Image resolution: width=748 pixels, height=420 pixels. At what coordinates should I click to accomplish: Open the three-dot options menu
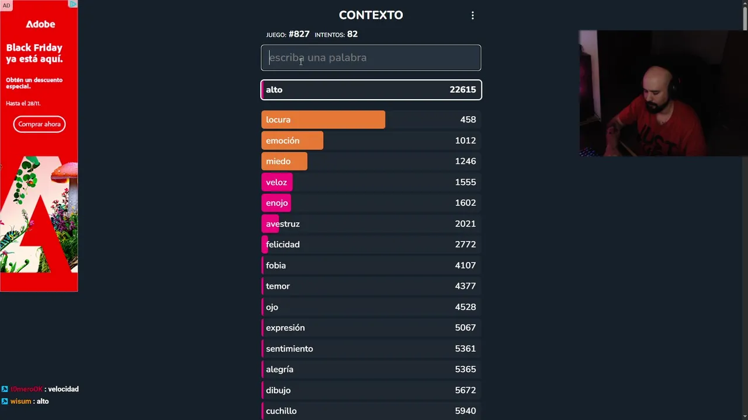[473, 16]
